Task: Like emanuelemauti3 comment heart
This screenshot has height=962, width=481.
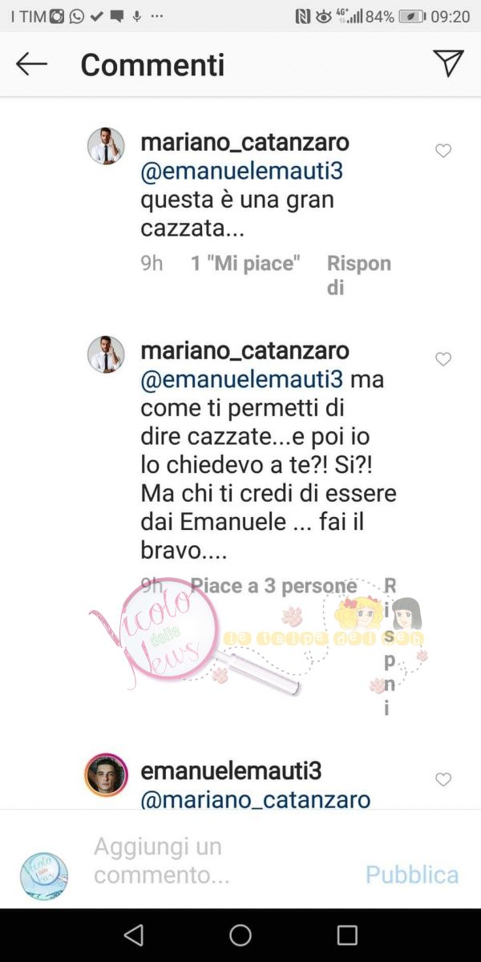Action: (443, 779)
